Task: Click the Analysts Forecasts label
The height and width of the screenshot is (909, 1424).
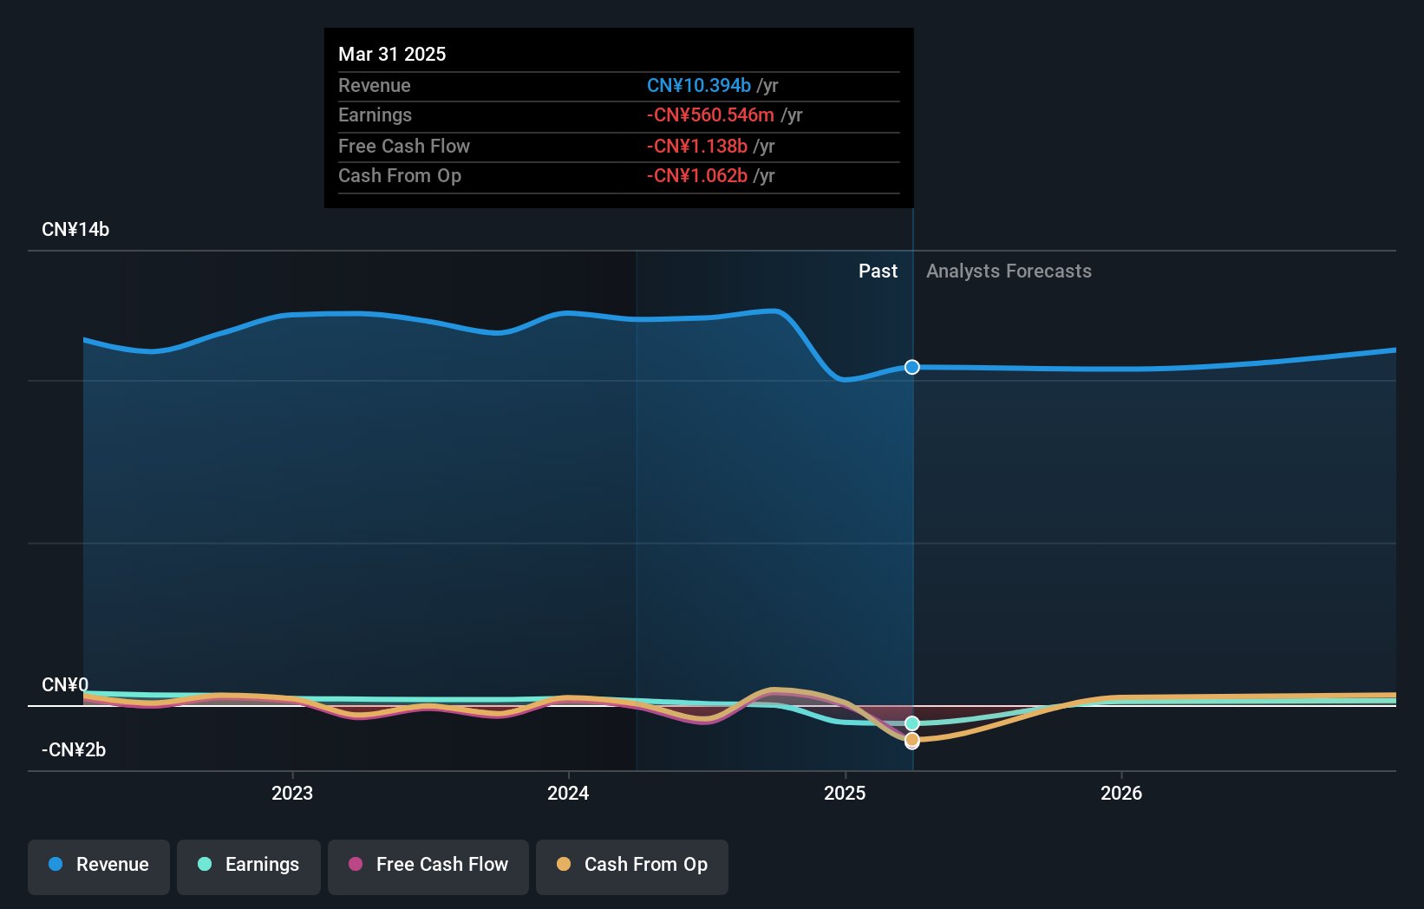Action: click(x=1009, y=271)
